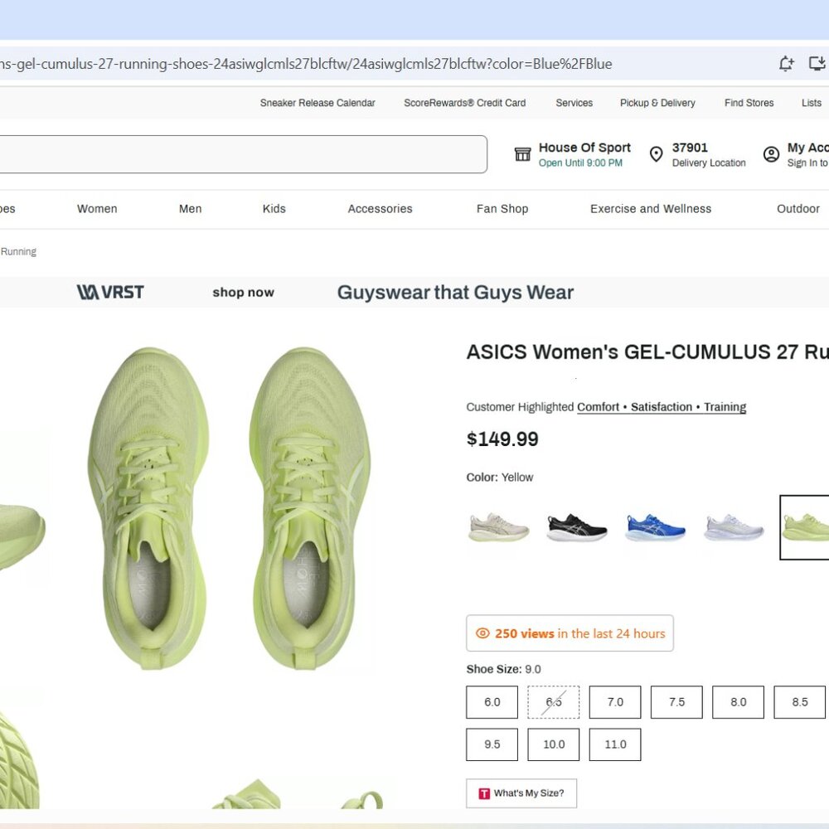Choose the selected yellow shoe color swatch
829x829 pixels.
[x=805, y=527]
